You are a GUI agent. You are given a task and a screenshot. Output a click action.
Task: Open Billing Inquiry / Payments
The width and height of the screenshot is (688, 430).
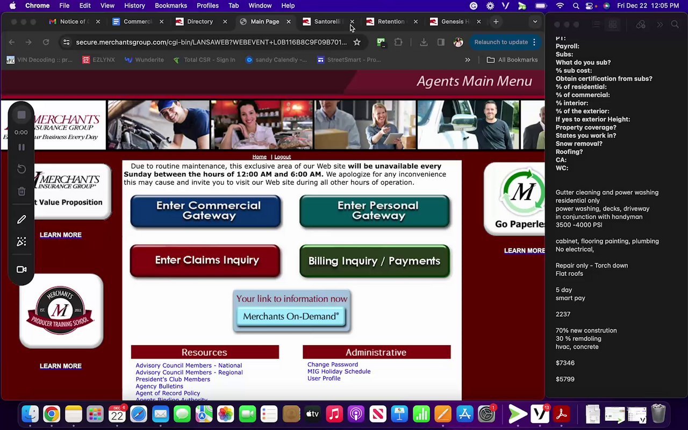(375, 261)
